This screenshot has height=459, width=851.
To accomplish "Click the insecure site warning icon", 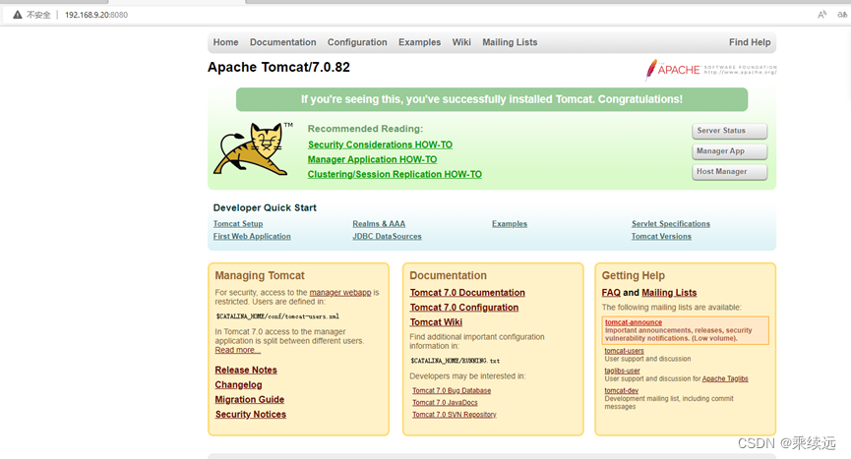I will point(18,15).
